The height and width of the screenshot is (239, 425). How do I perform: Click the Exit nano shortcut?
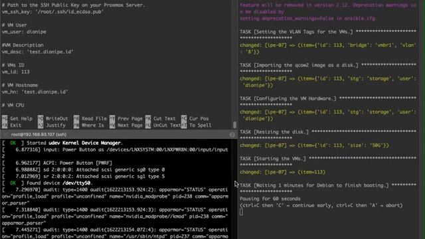pos(12,125)
